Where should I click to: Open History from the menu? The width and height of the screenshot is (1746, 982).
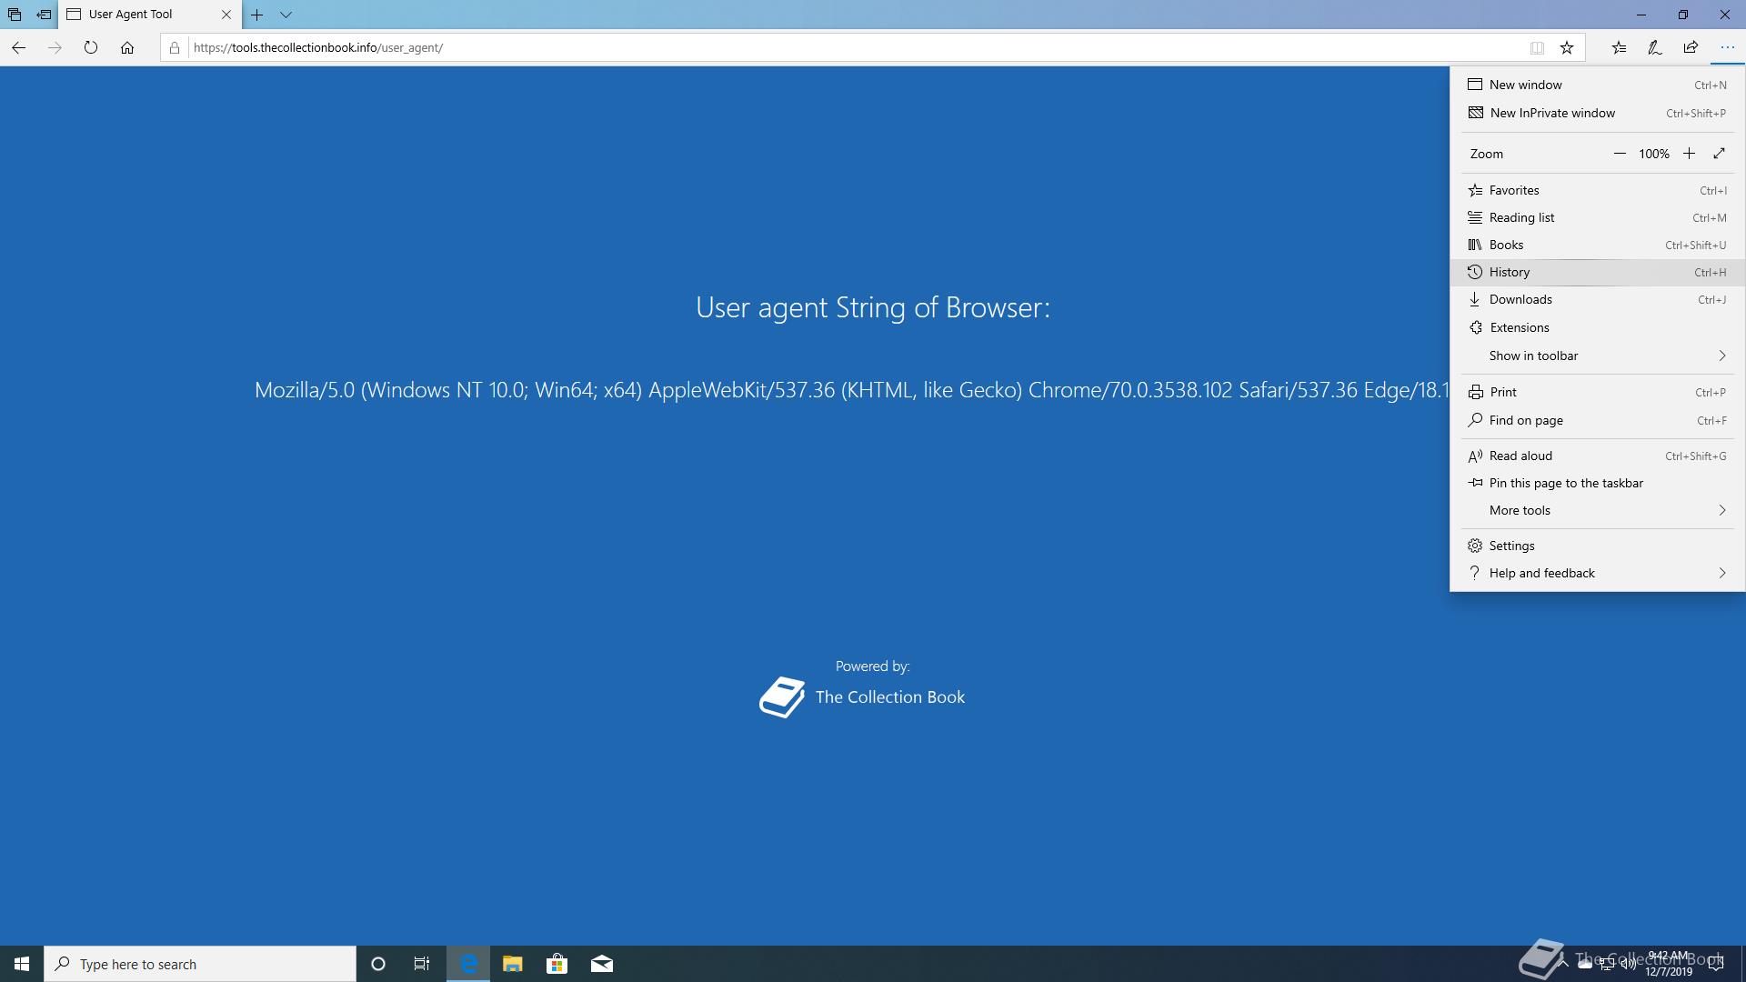pyautogui.click(x=1510, y=272)
